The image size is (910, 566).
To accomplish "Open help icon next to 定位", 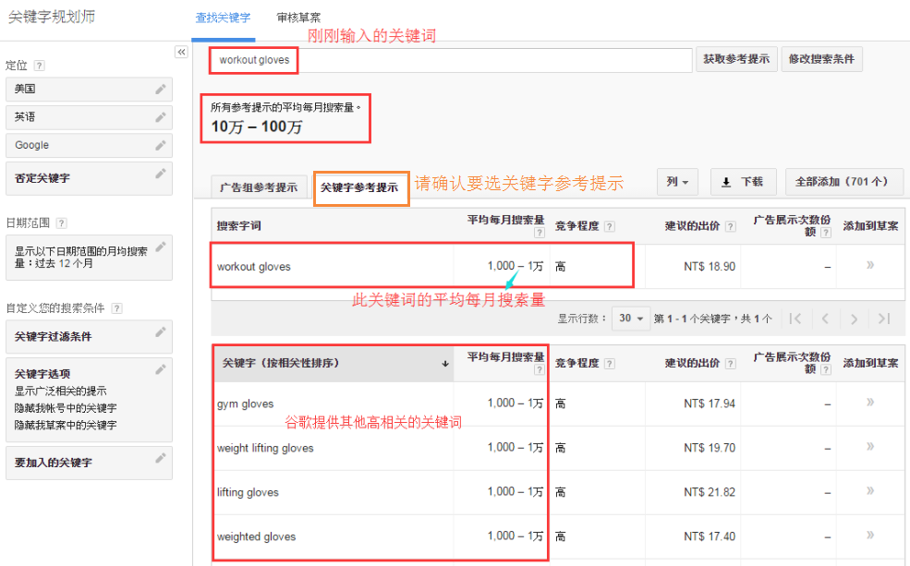I will 40,66.
